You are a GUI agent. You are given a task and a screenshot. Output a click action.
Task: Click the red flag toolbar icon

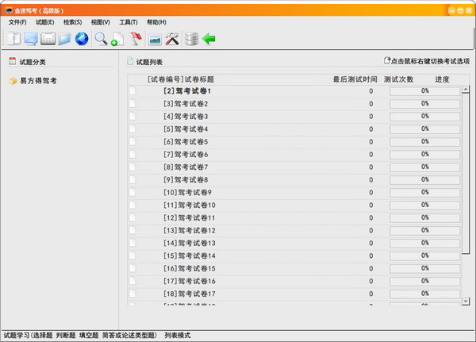point(136,39)
